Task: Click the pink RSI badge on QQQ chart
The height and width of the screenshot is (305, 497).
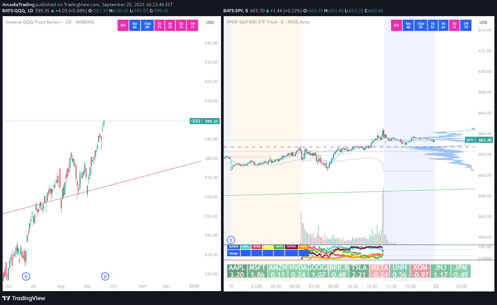Action: point(123,25)
